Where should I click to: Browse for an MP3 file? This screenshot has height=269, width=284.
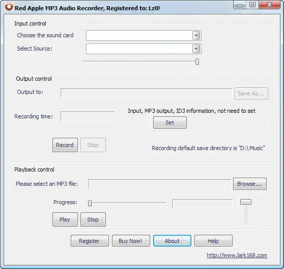click(250, 184)
